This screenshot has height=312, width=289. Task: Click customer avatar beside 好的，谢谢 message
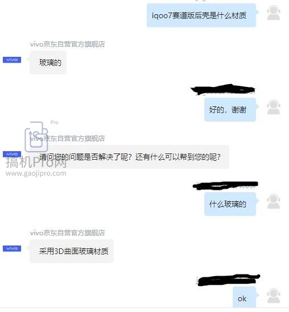[274, 107]
